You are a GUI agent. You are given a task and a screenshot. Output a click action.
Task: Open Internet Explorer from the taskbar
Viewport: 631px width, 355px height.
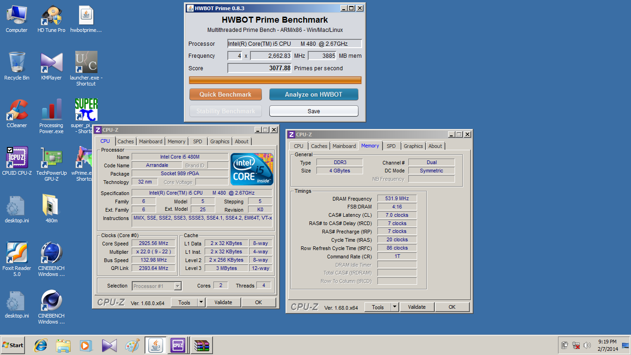pos(41,345)
